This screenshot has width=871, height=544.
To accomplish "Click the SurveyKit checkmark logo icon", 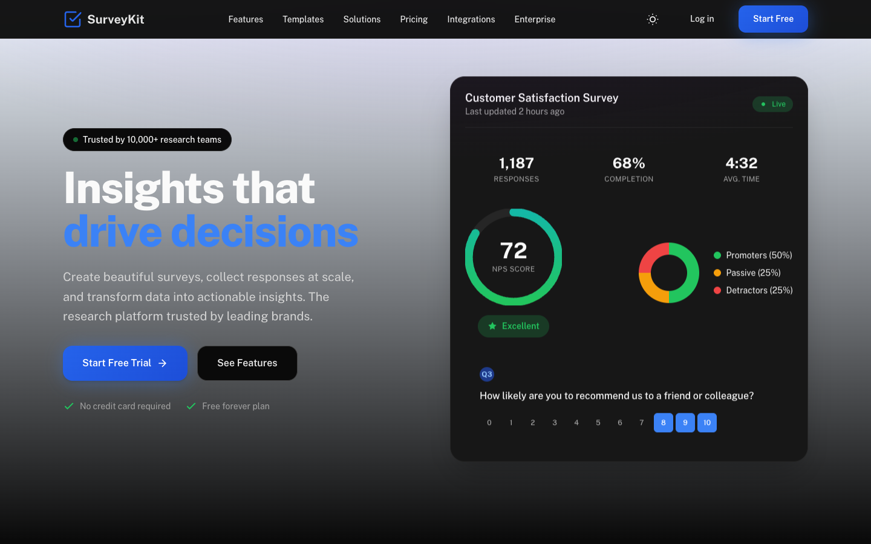I will click(73, 19).
